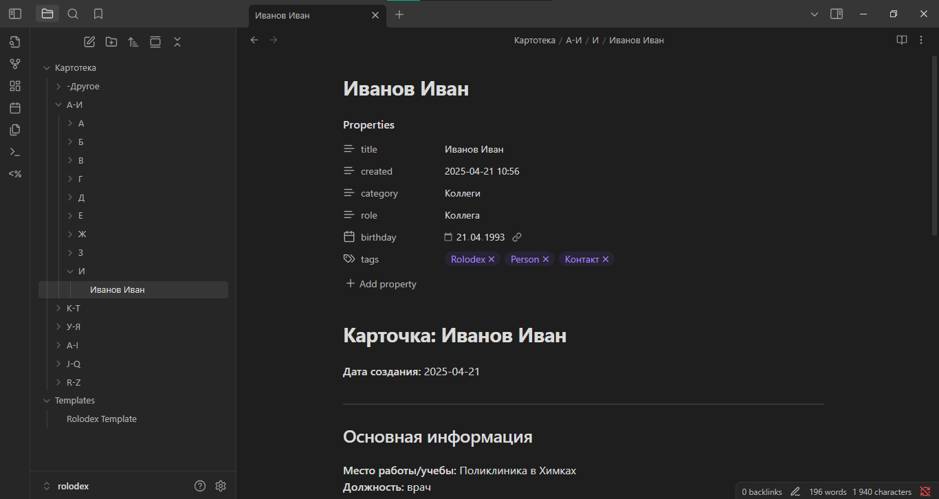Collapse the И folder
This screenshot has width=939, height=499.
tap(70, 271)
